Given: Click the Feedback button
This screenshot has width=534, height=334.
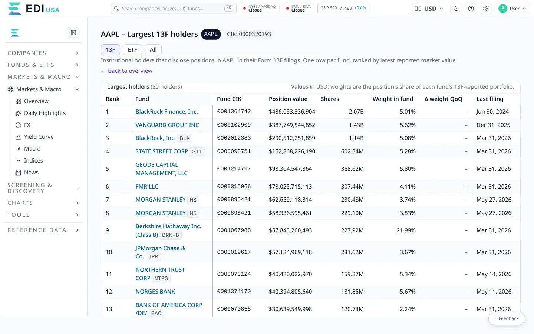Looking at the screenshot, I should pyautogui.click(x=507, y=318).
